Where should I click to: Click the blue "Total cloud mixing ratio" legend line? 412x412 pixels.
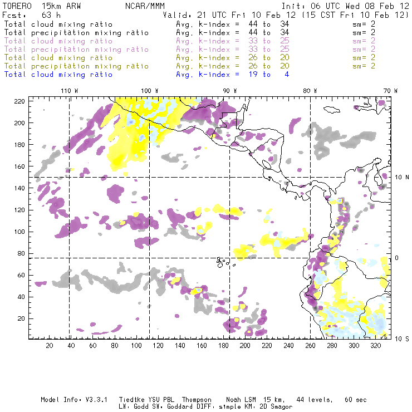coord(58,75)
